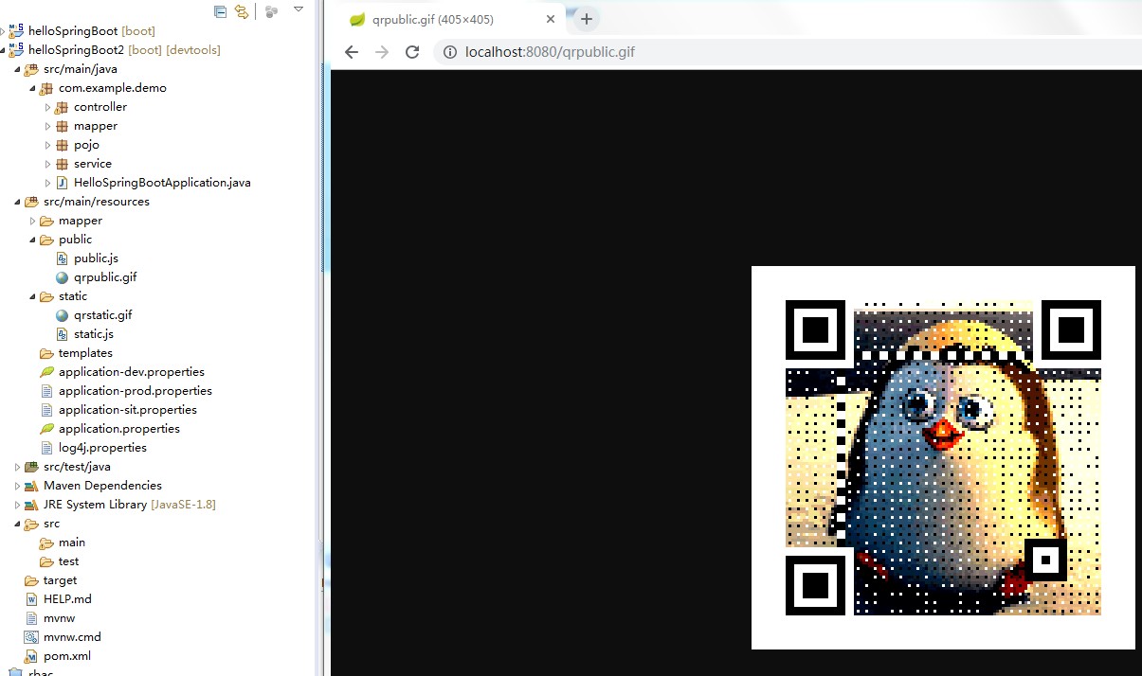Select application-prod.properties file
The width and height of the screenshot is (1142, 676).
(135, 391)
